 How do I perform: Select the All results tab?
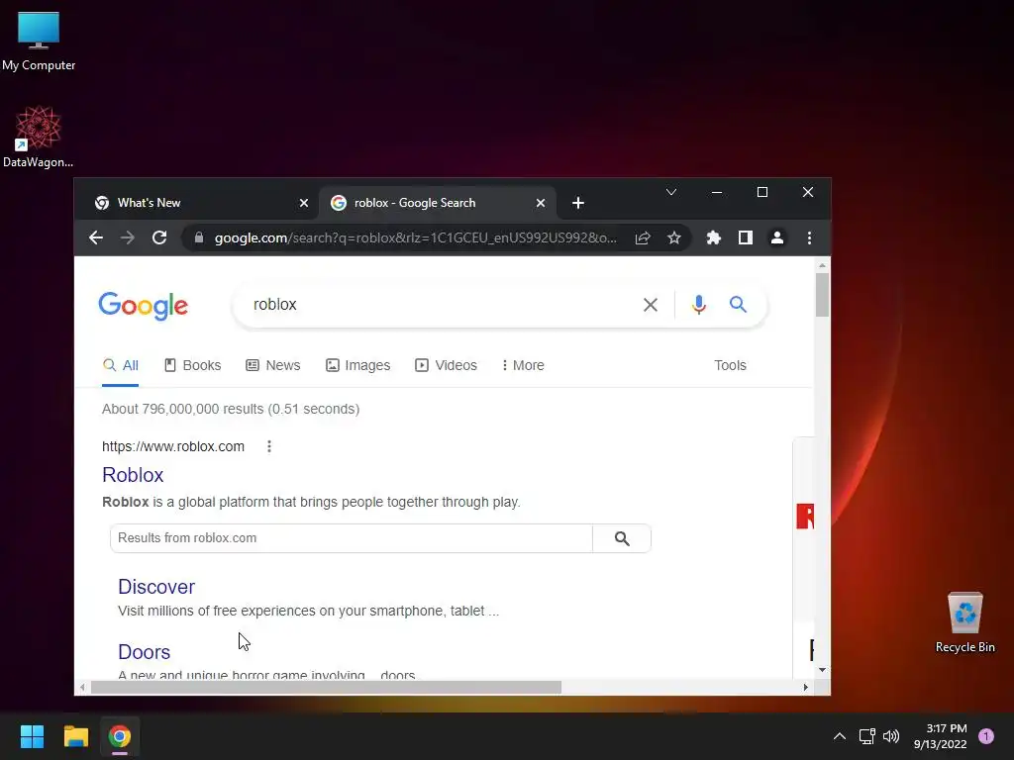click(x=120, y=365)
